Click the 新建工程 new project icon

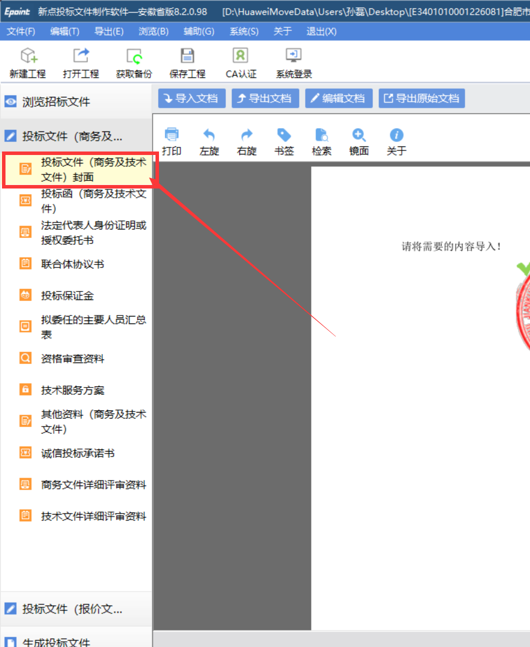coord(28,56)
